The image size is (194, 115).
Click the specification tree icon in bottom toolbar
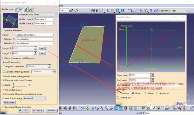point(65,108)
